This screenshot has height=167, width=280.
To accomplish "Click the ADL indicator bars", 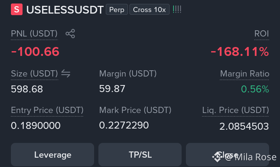I will pos(177,9).
